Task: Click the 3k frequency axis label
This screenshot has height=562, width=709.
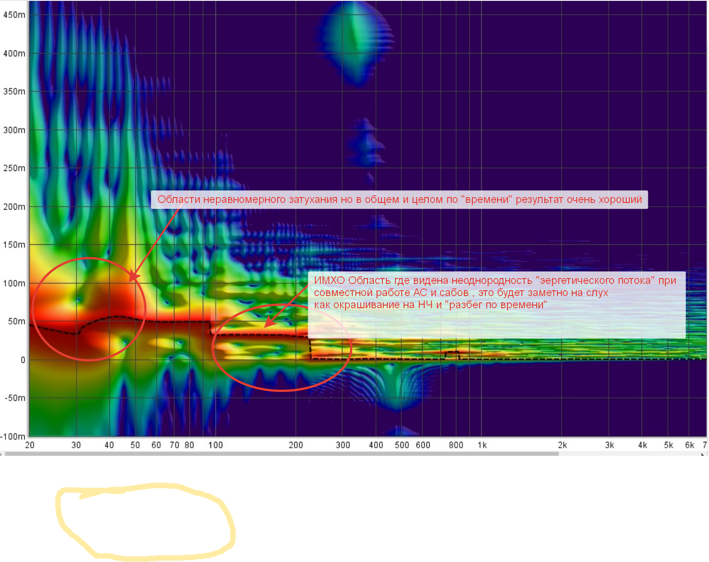Action: tap(610, 445)
